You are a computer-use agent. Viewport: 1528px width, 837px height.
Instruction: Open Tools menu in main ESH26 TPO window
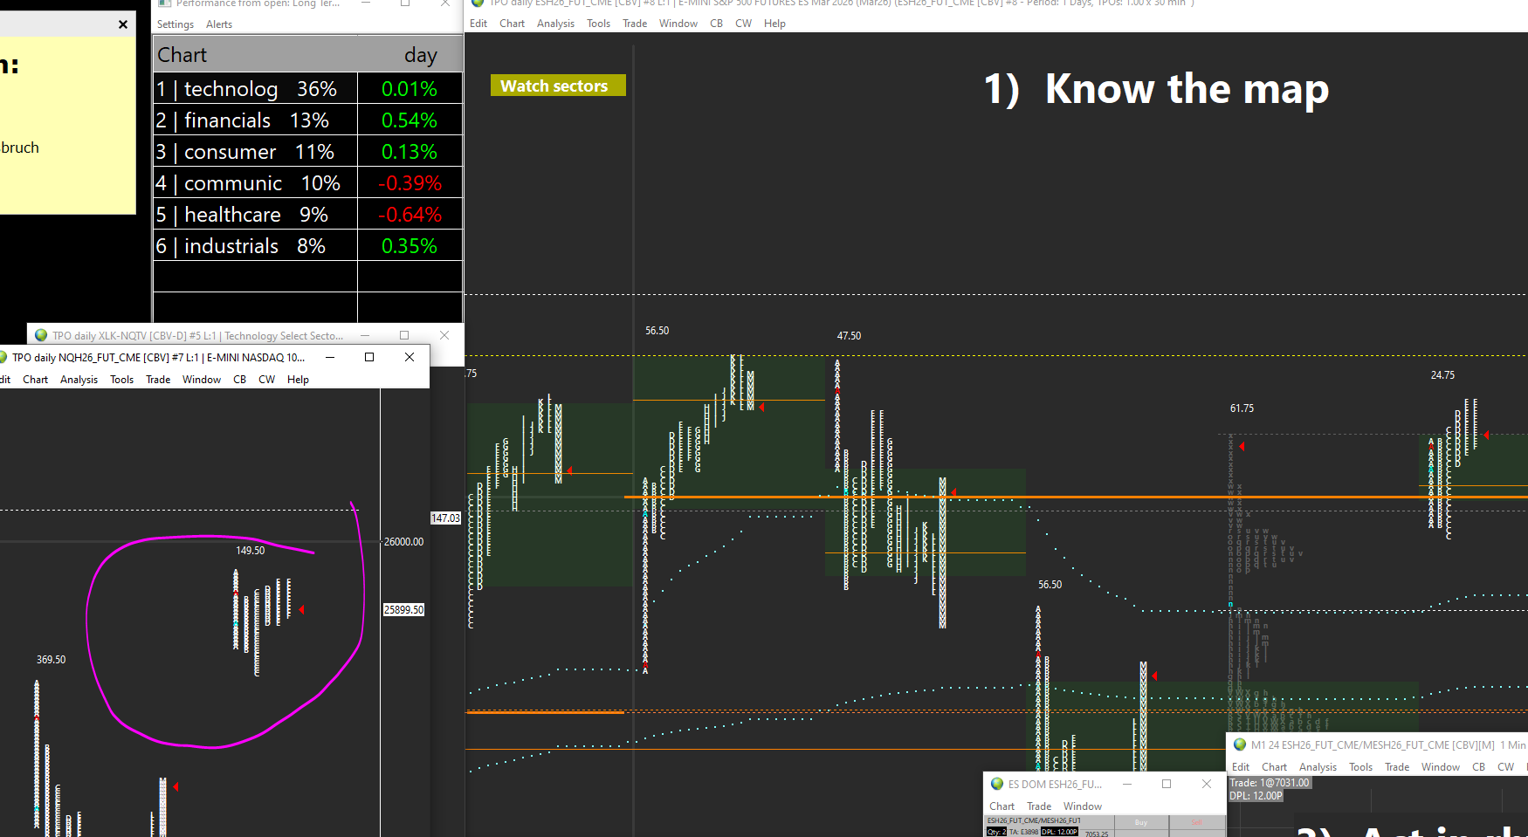(599, 24)
